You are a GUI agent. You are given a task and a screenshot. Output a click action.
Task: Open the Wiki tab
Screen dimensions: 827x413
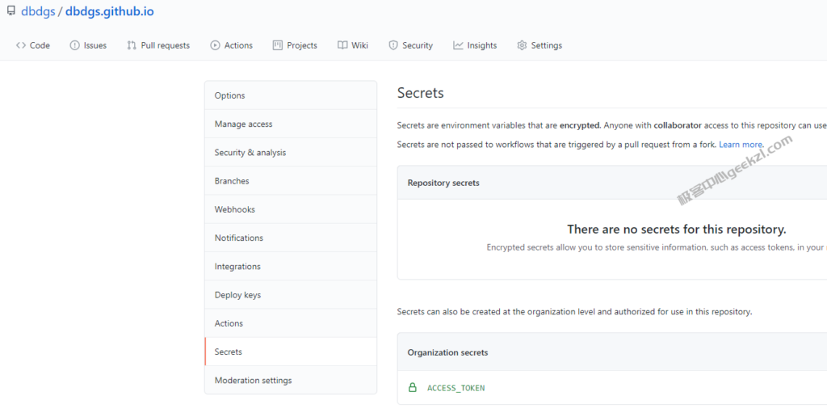[x=353, y=45]
